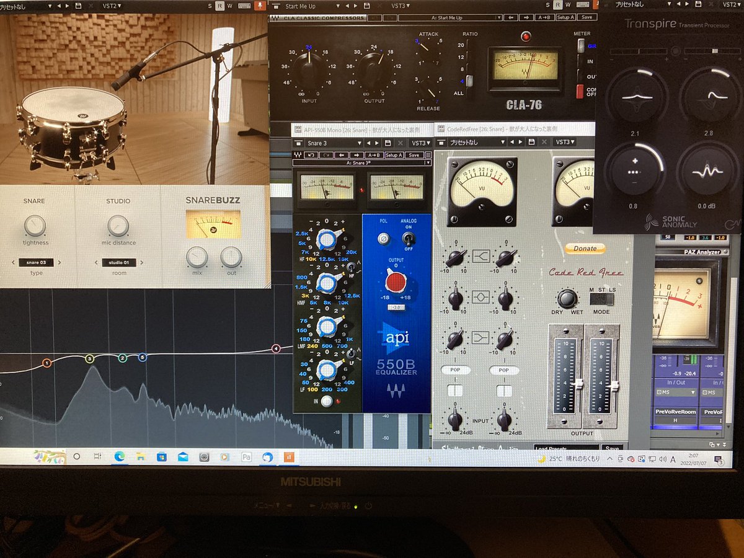
Task: Click the DRY WET knob on Code Red Free
Action: click(x=567, y=298)
